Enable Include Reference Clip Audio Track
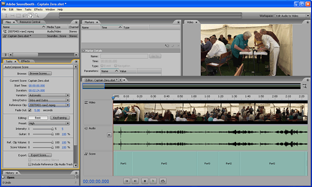The height and width of the screenshot is (187, 312). [30, 164]
